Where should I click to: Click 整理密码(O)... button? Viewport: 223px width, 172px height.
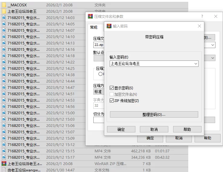click(x=154, y=115)
